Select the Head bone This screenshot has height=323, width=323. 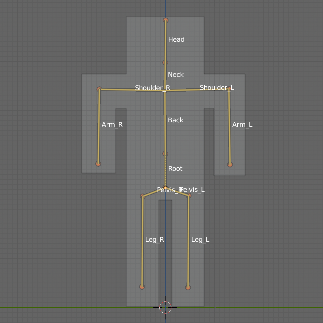tap(165, 41)
